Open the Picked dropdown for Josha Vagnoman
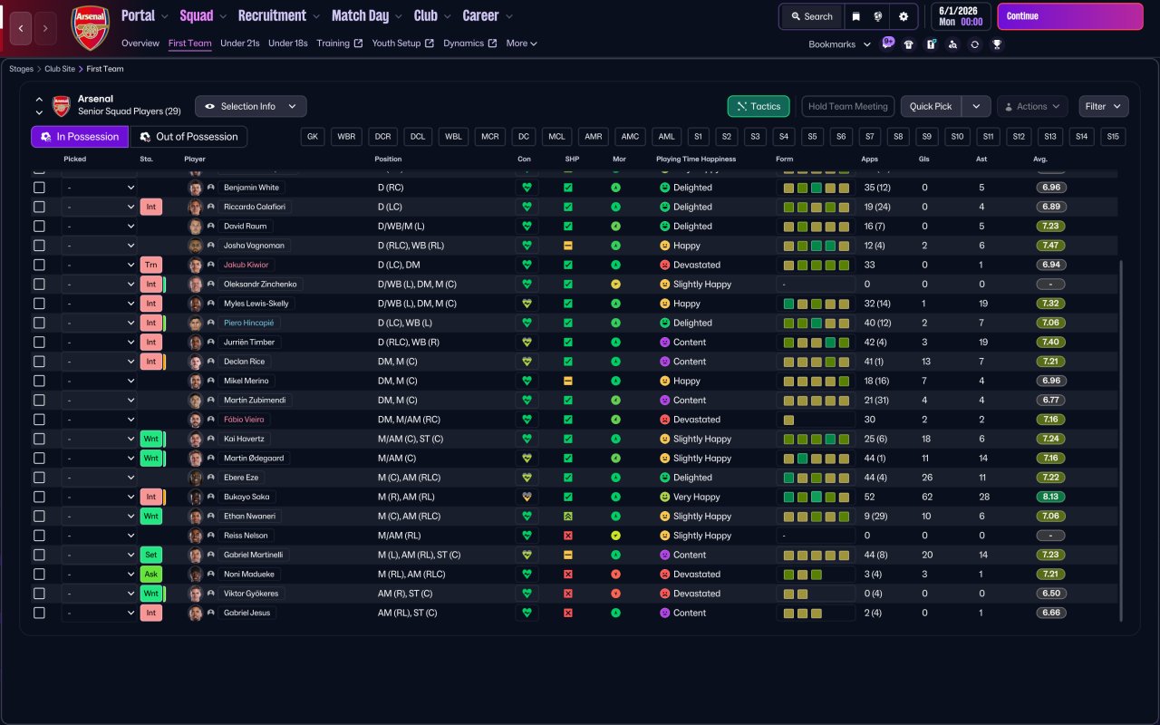The image size is (1160, 725). [100, 246]
